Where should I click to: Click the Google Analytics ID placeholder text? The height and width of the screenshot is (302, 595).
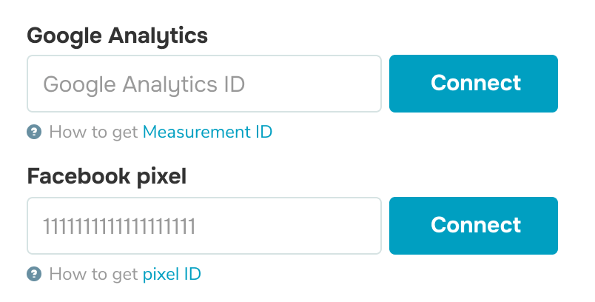point(144,84)
